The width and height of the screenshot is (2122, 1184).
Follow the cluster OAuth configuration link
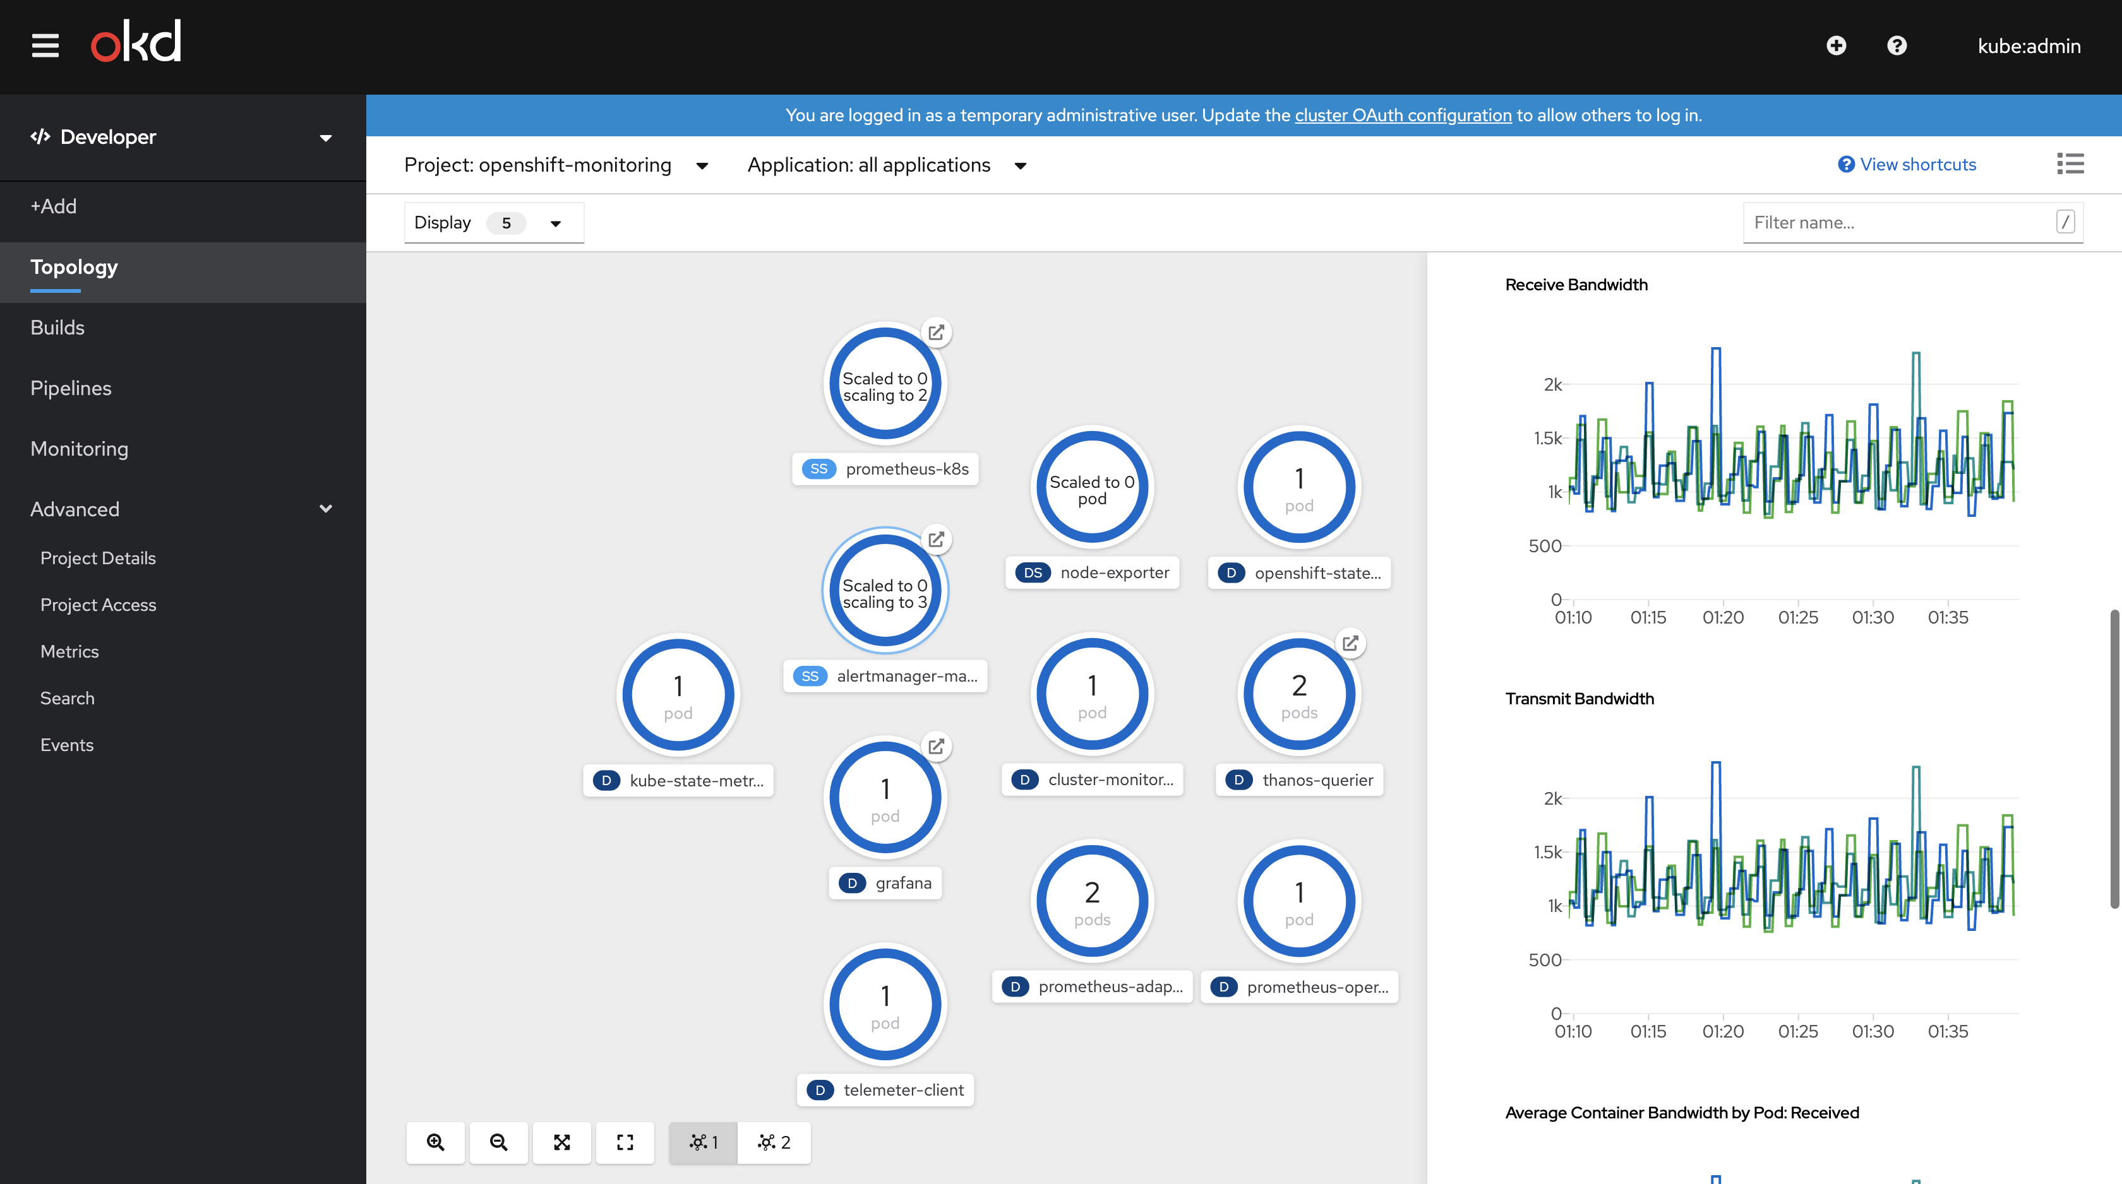1403,115
